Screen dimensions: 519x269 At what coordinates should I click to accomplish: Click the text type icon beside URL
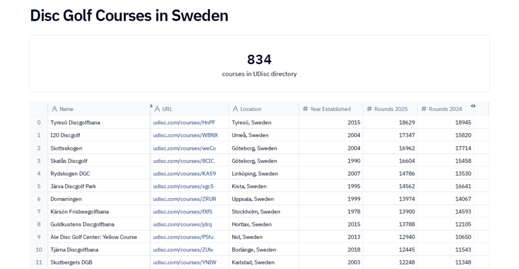(x=157, y=109)
